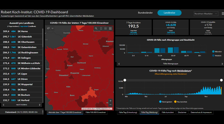Toggle the Männlich legend entry
Image resolution: width=224 pixels, height=124 pixels.
217,52
